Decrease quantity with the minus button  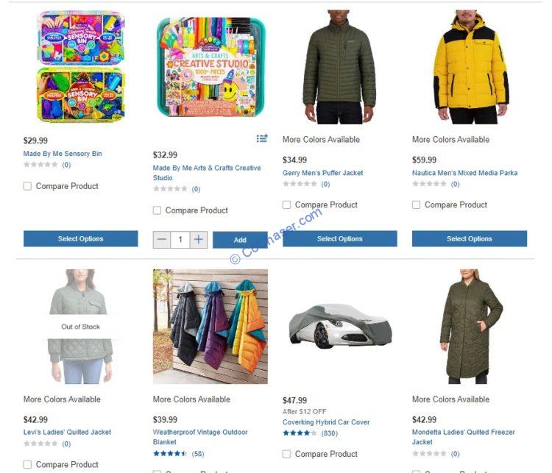162,240
